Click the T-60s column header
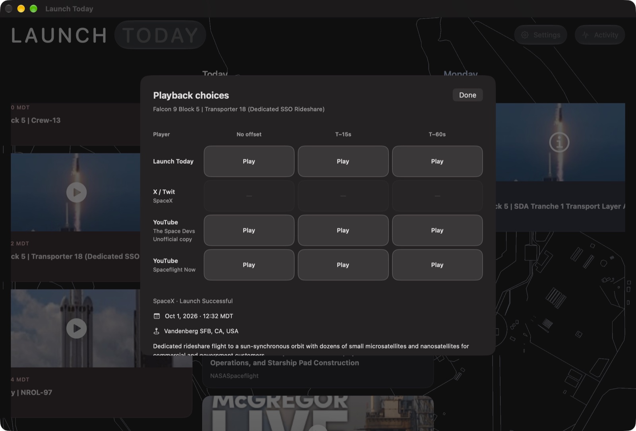Image resolution: width=636 pixels, height=431 pixels. (437, 134)
